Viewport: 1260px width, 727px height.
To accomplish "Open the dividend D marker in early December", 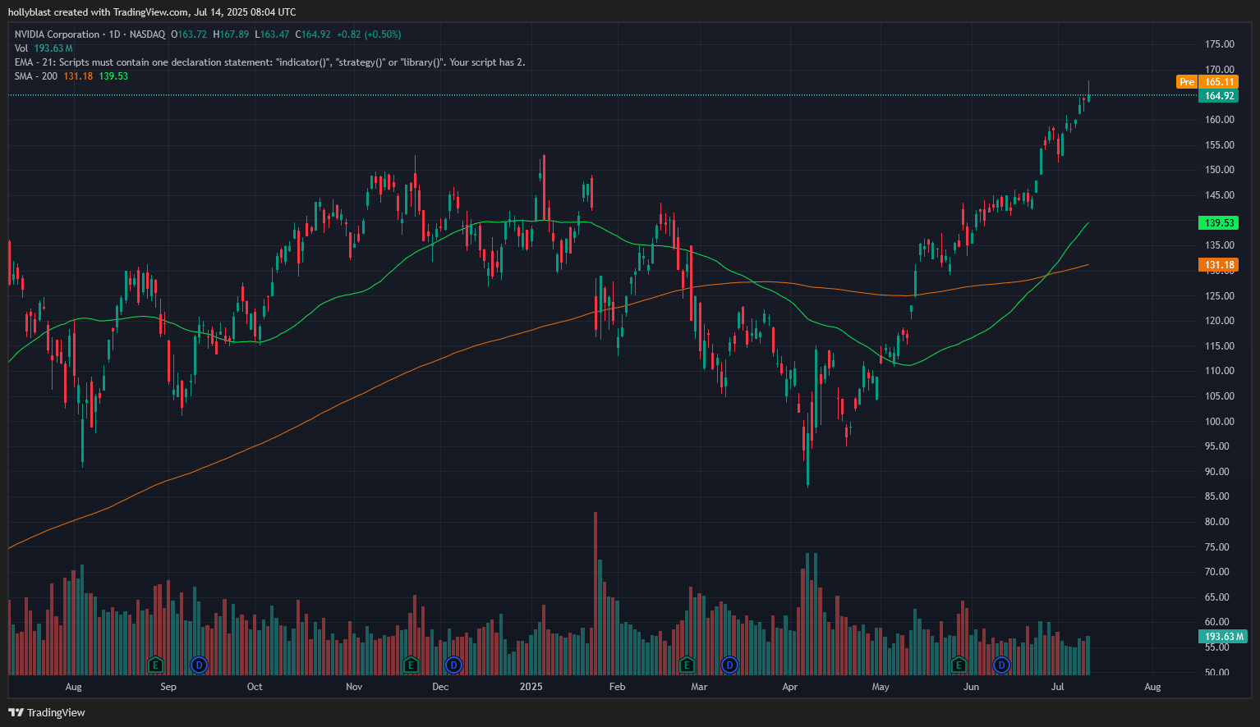I will click(x=453, y=664).
